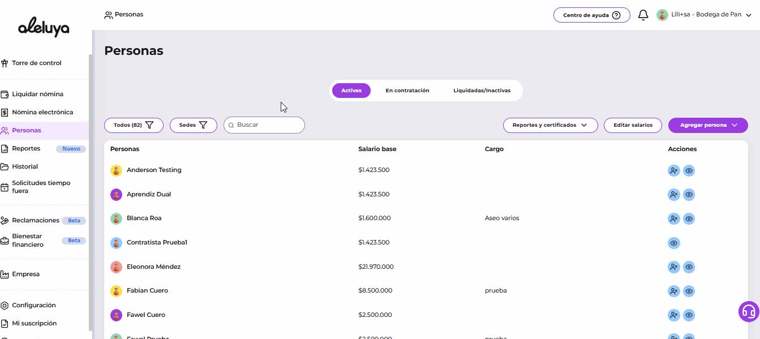The height and width of the screenshot is (339, 760).
Task: Open the support headset chat icon
Action: [x=749, y=311]
